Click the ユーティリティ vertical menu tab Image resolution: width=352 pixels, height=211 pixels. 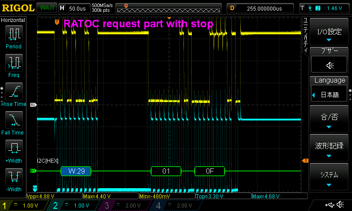[305, 35]
